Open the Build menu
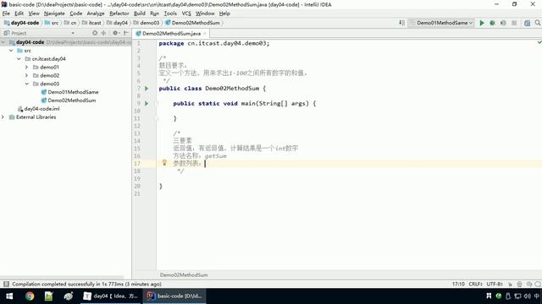Screen dimensions: 542x304 (x=139, y=14)
